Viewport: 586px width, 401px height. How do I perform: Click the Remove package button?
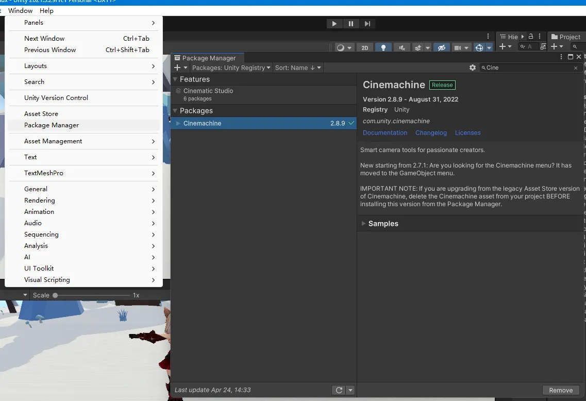[x=561, y=390]
